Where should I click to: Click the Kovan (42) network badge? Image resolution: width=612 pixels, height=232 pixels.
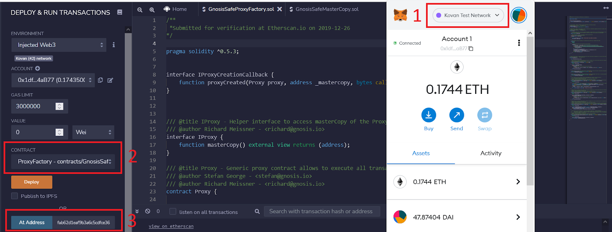(34, 58)
